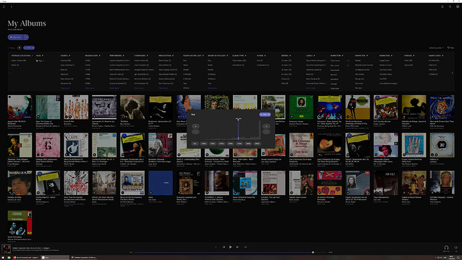Click the selected year bar handle in histogram

coord(238,119)
